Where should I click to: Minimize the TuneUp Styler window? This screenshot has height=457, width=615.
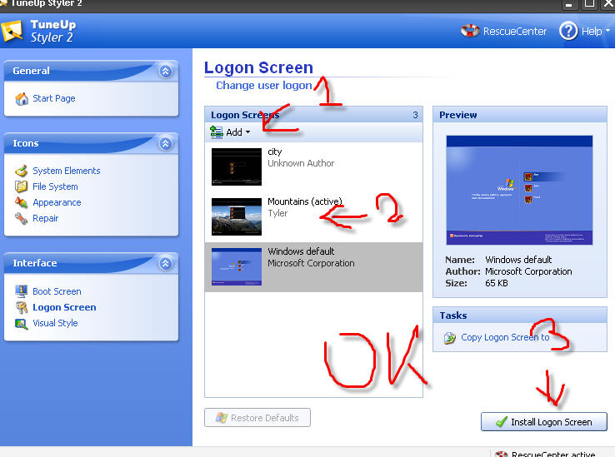[x=569, y=4]
